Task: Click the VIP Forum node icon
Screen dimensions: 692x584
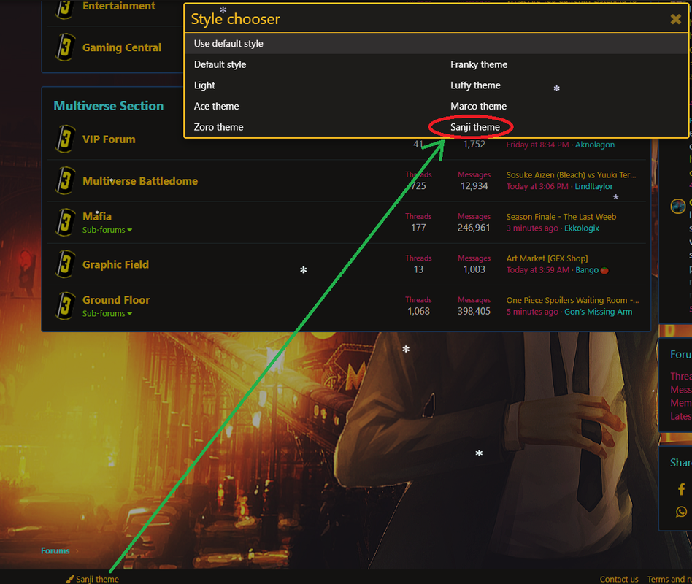Action: tap(65, 139)
